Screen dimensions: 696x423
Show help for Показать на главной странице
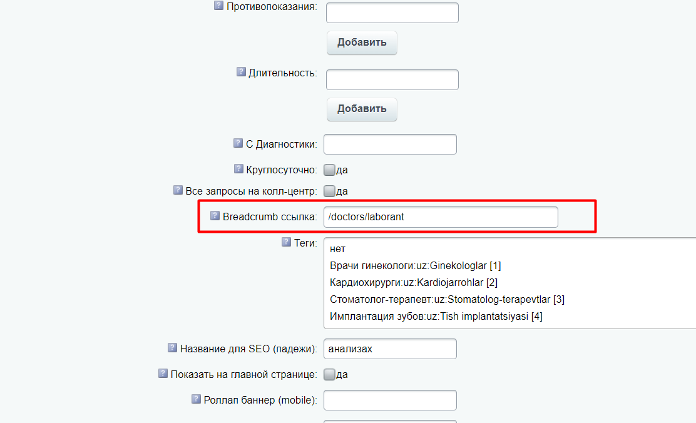point(163,374)
